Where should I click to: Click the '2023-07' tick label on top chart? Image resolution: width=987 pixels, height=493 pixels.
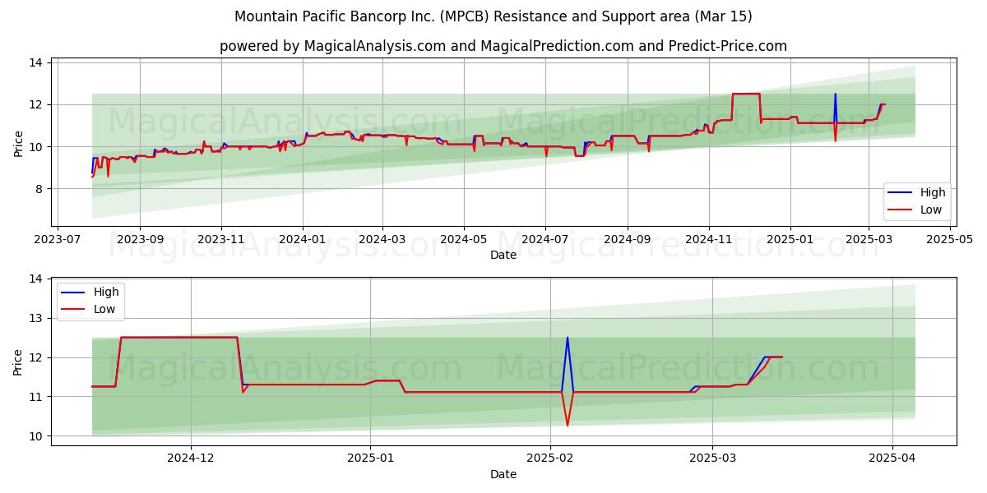point(58,238)
